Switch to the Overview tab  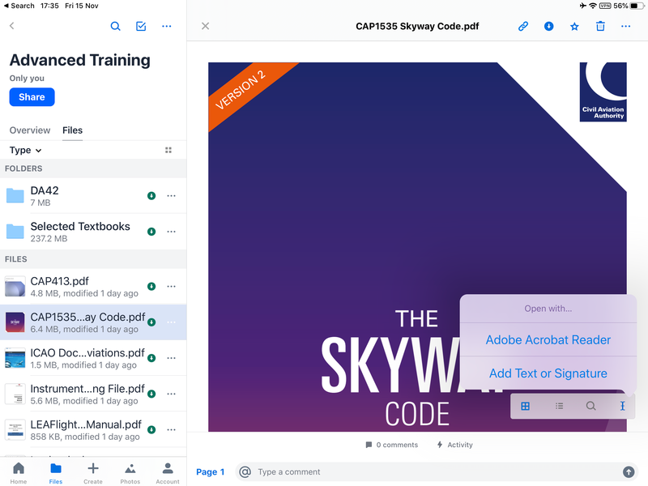[x=30, y=130]
